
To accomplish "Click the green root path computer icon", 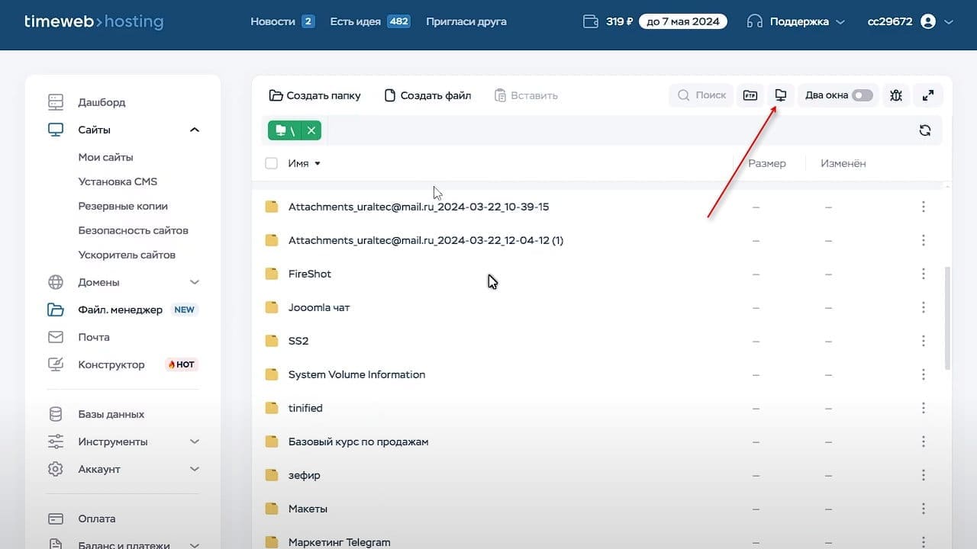I will coord(281,130).
